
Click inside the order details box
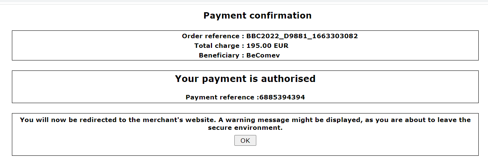coord(93,45)
